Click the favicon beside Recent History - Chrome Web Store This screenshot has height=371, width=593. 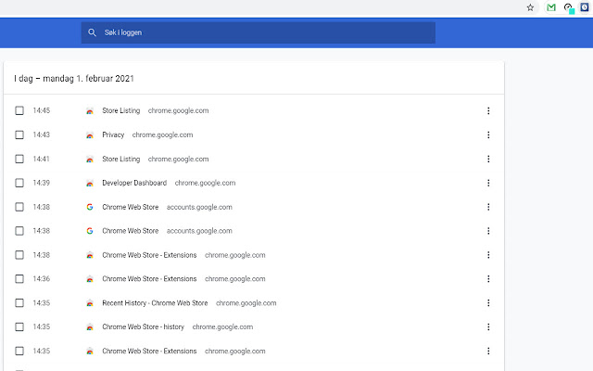90,303
